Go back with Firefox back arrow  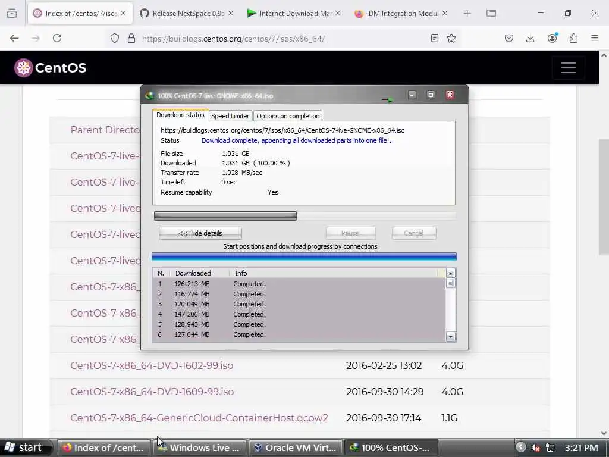(x=14, y=38)
